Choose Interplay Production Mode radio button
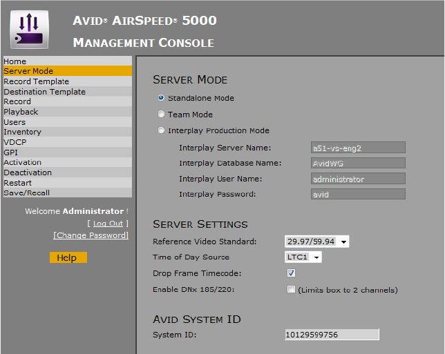This screenshot has width=445, height=354. tap(161, 130)
